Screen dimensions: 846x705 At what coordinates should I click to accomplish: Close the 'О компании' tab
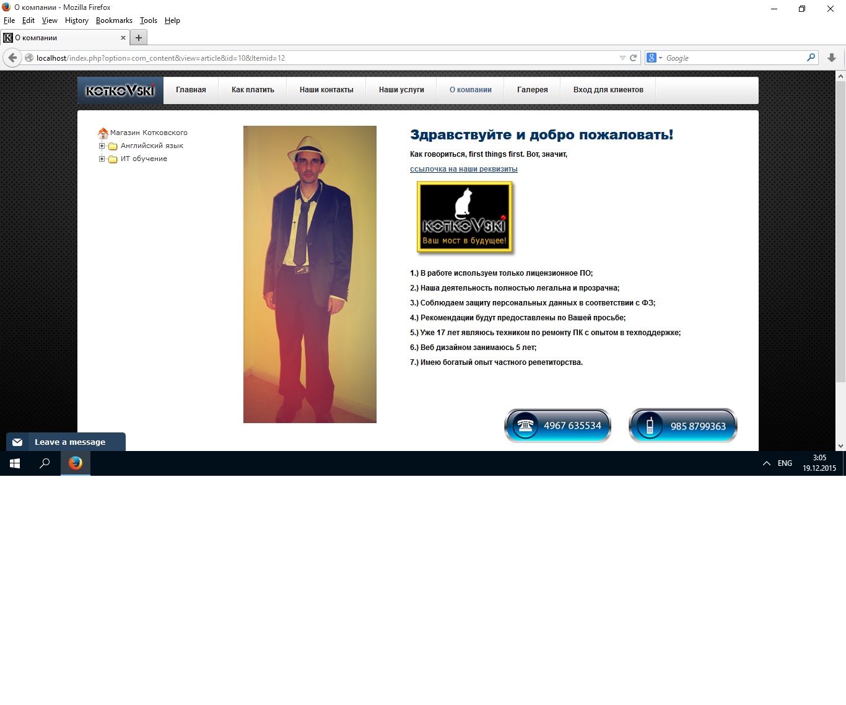point(123,38)
